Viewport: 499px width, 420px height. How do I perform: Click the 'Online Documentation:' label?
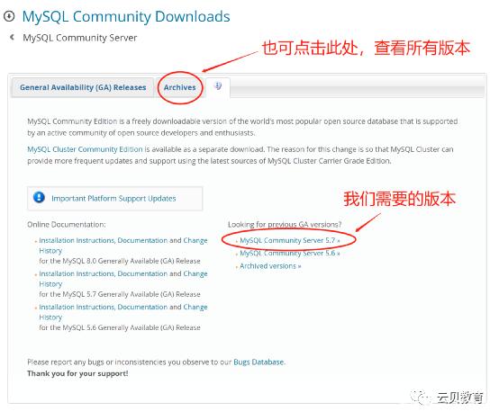[67, 224]
